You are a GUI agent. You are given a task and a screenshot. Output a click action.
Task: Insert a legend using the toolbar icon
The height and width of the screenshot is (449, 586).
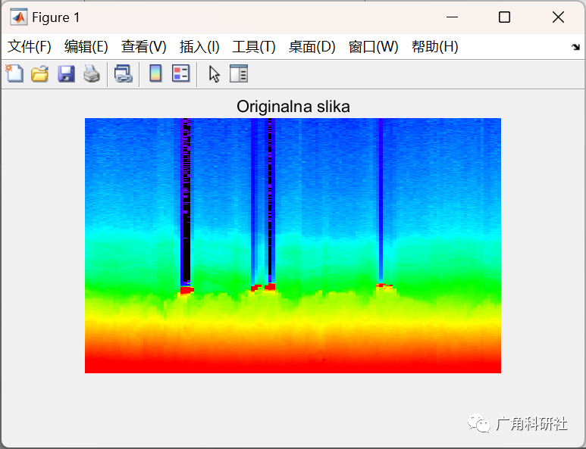click(181, 73)
